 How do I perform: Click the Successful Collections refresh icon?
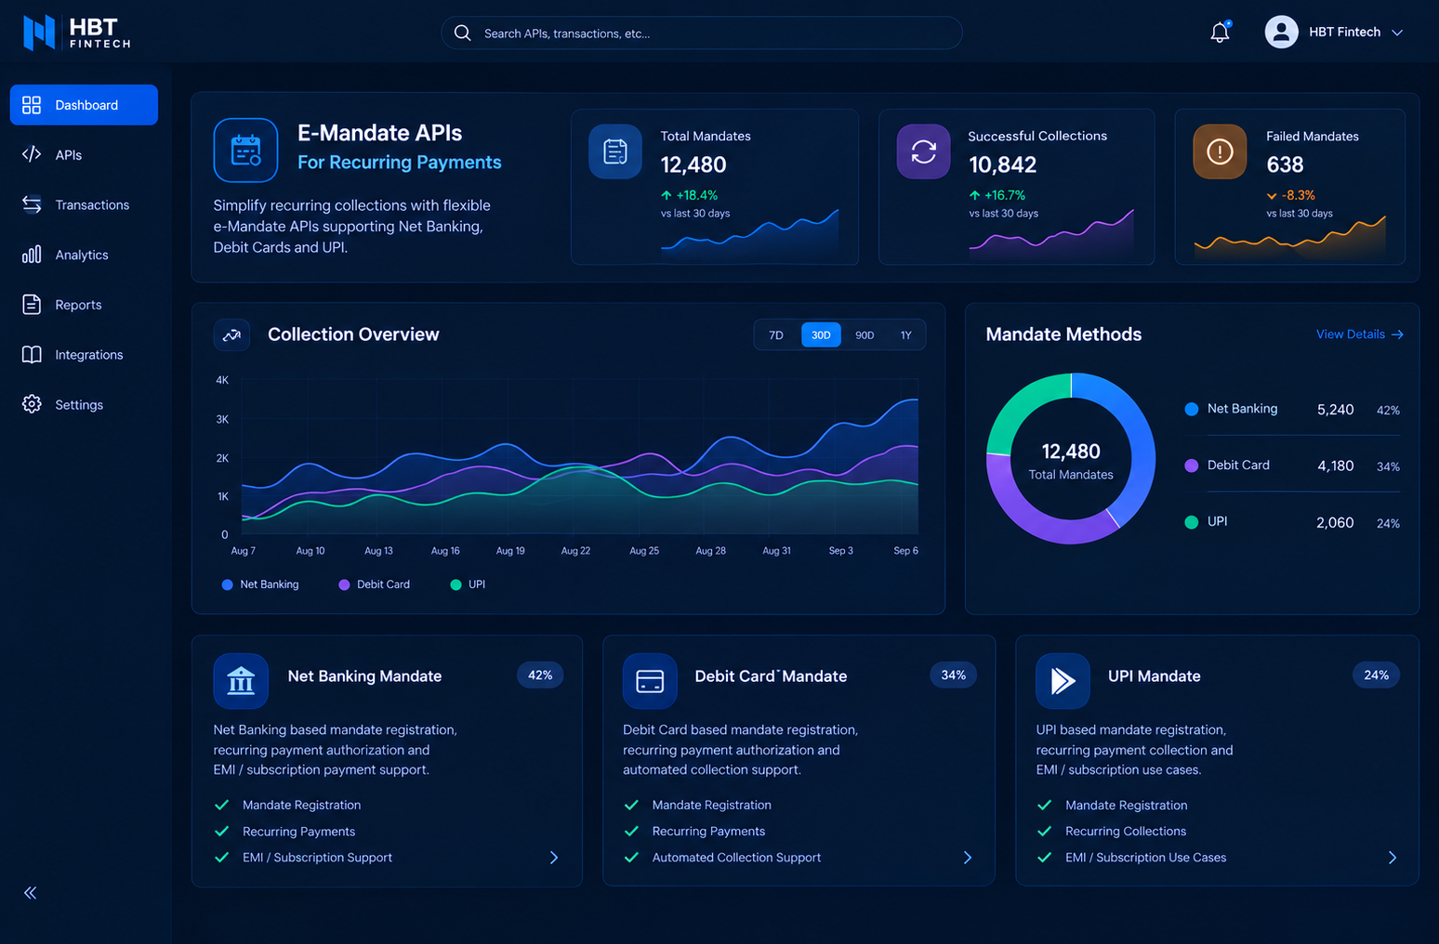pos(923,151)
